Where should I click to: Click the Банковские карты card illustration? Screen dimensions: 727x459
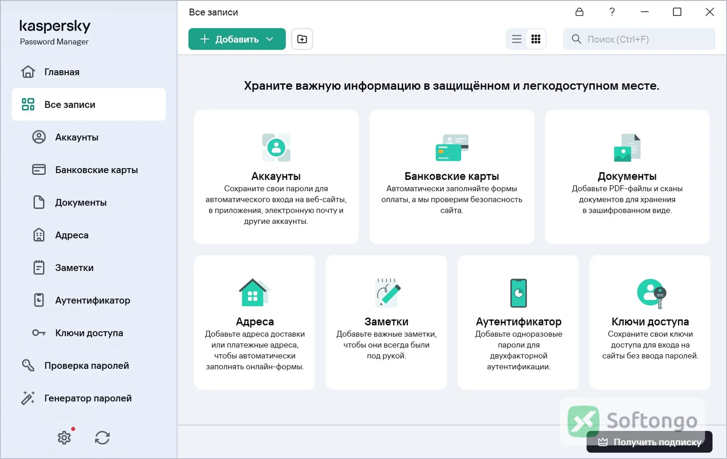452,147
